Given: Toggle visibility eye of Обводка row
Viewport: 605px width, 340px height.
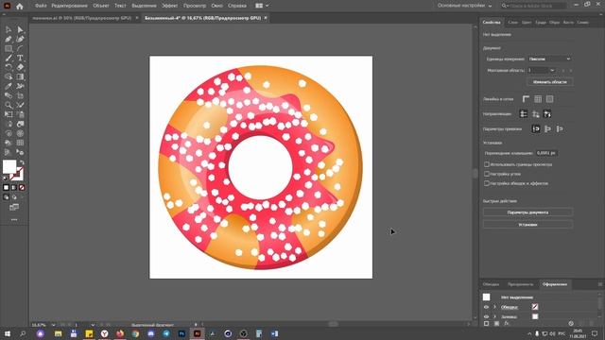Looking at the screenshot, I should click(x=486, y=307).
